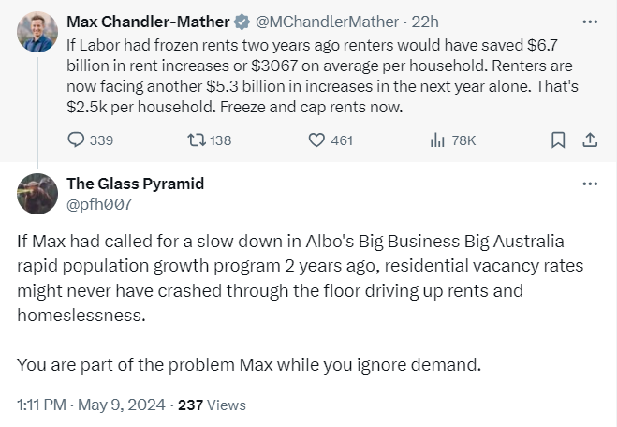Viewport: 617px width, 427px height.
Task: Show the 237 Views count details
Action: (x=212, y=405)
